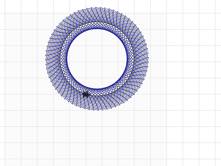Click the fine grid's top-right corner

(167, 13)
